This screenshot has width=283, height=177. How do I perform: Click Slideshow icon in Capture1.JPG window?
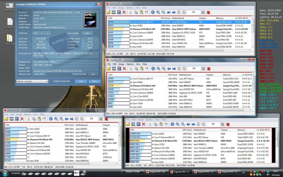tap(114, 69)
